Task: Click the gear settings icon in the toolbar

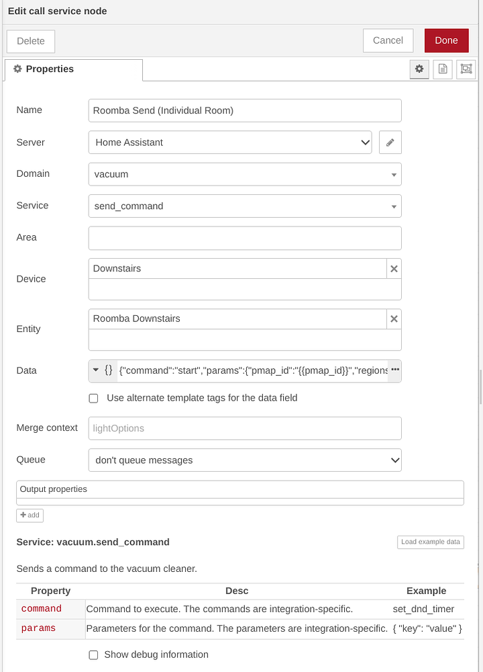Action: click(419, 69)
